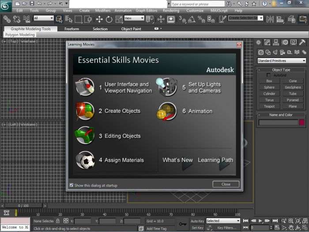Collapse the Object Type rollout
Viewport: 309px width, 232px height.
click(x=281, y=70)
